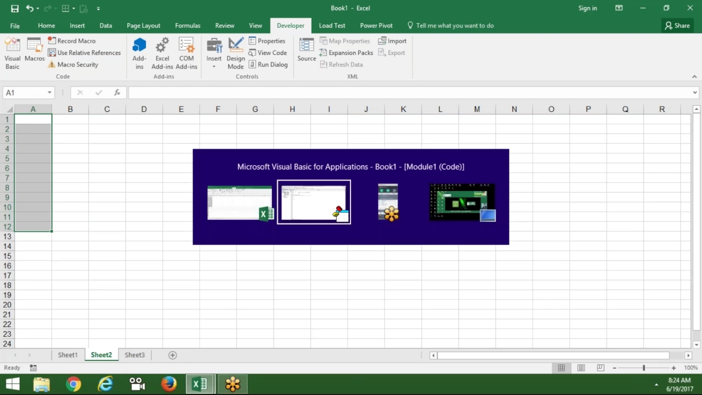This screenshot has height=395, width=702.
Task: Open the Visual Basic editor
Action: pyautogui.click(x=12, y=54)
